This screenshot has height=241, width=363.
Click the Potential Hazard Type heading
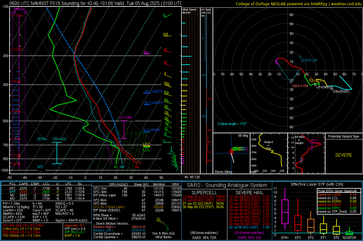tap(344, 136)
